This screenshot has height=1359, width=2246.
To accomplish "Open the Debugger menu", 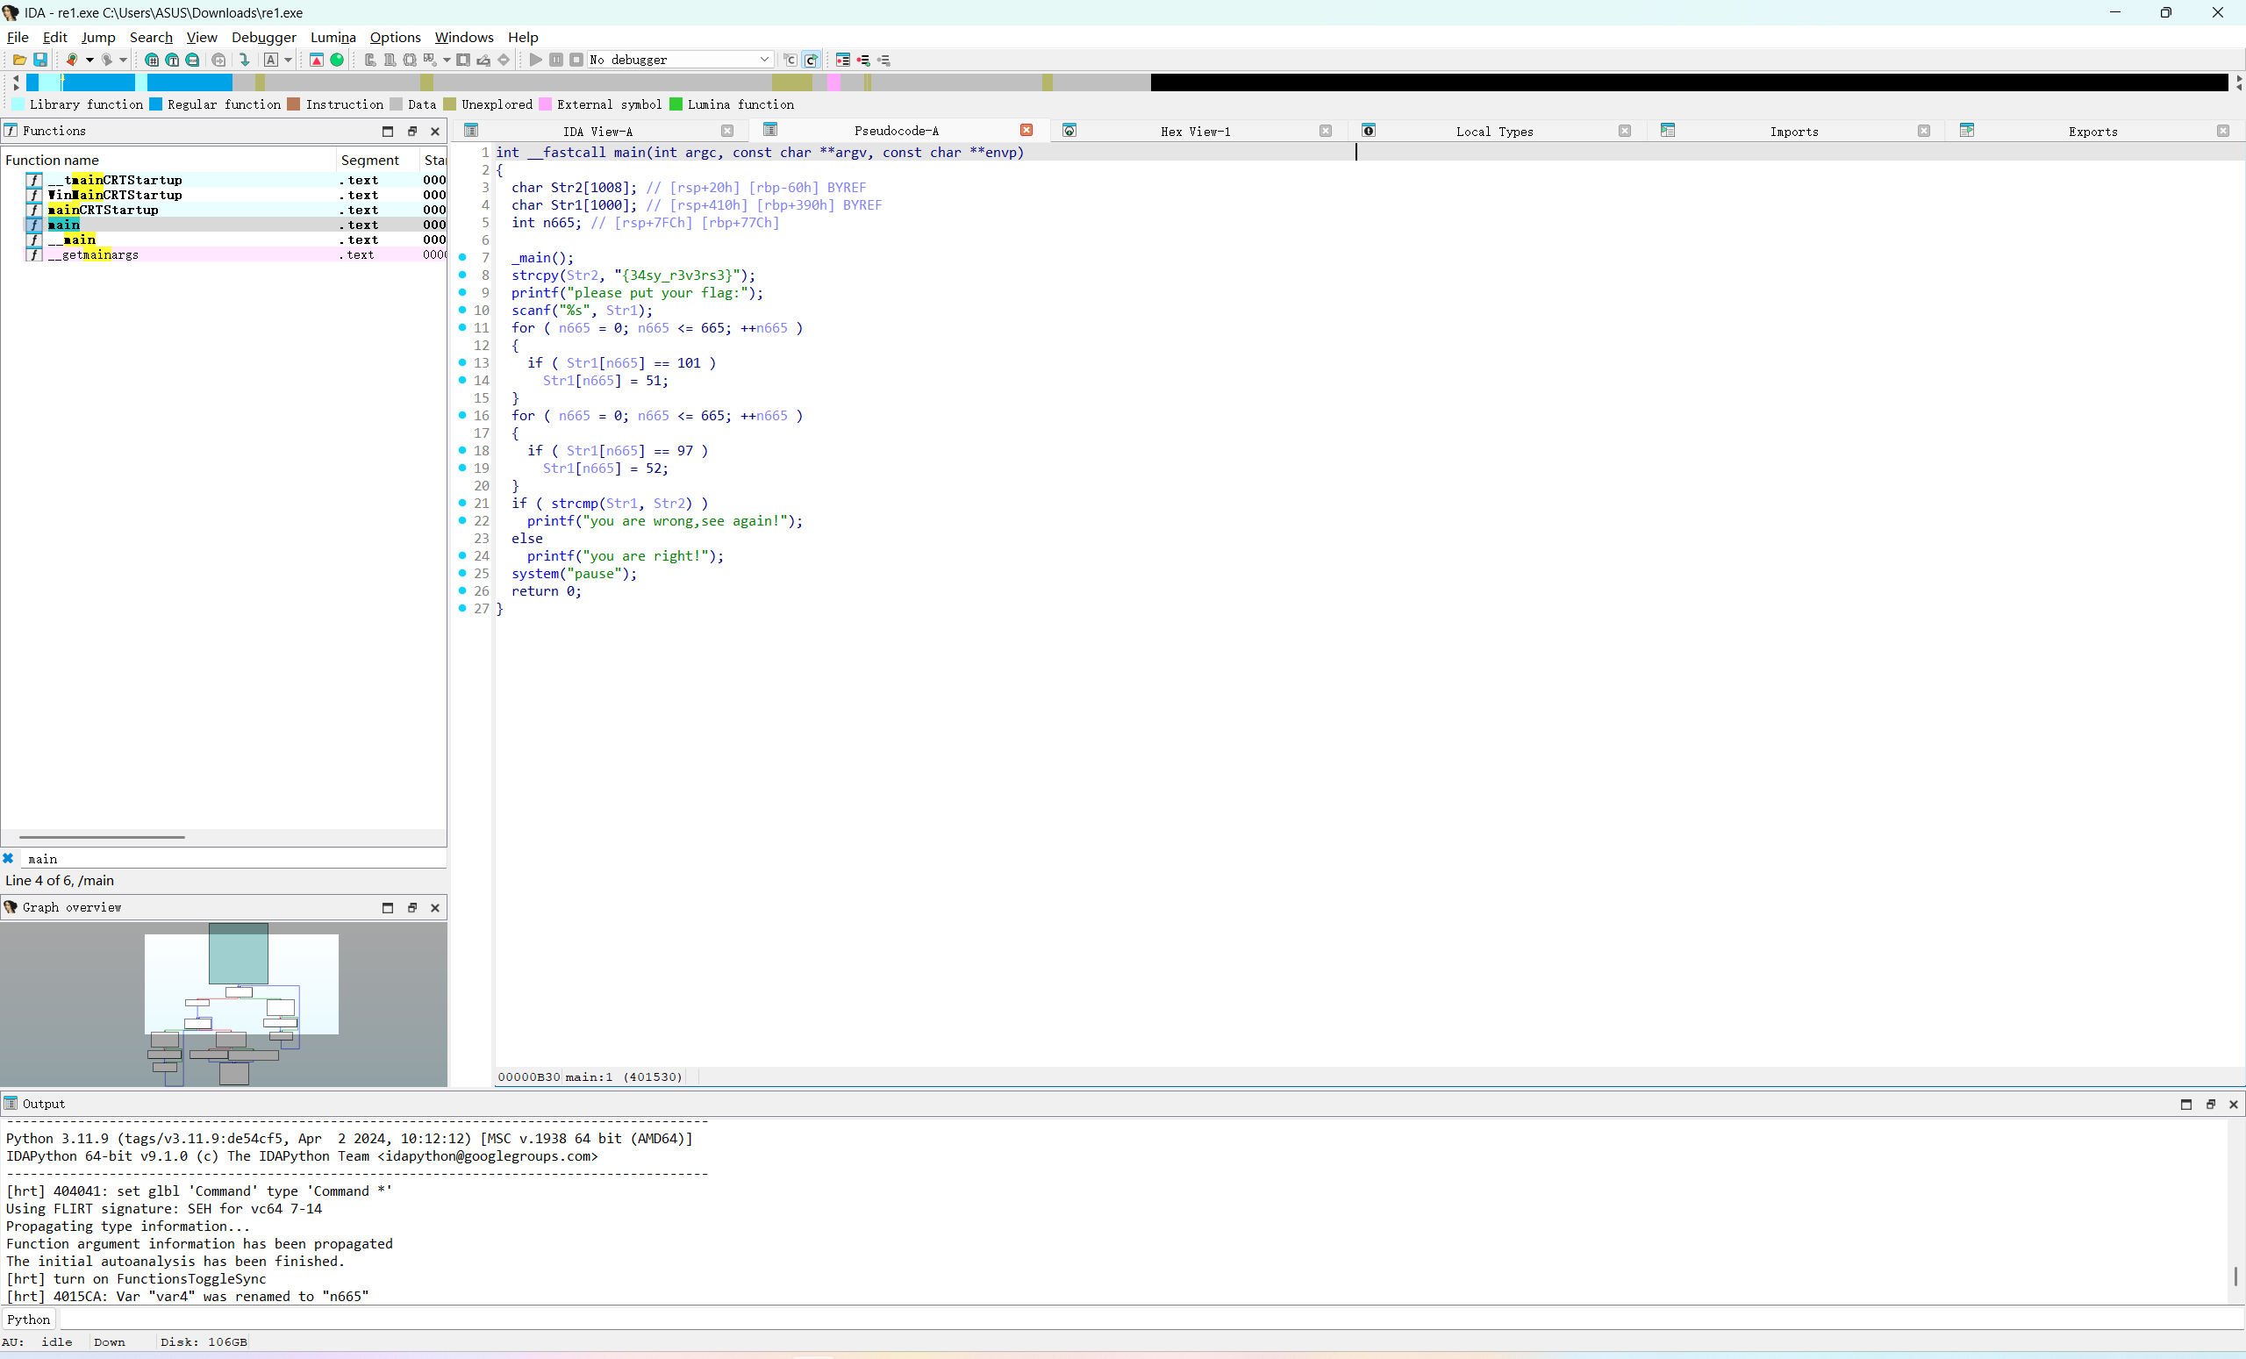I will (263, 38).
